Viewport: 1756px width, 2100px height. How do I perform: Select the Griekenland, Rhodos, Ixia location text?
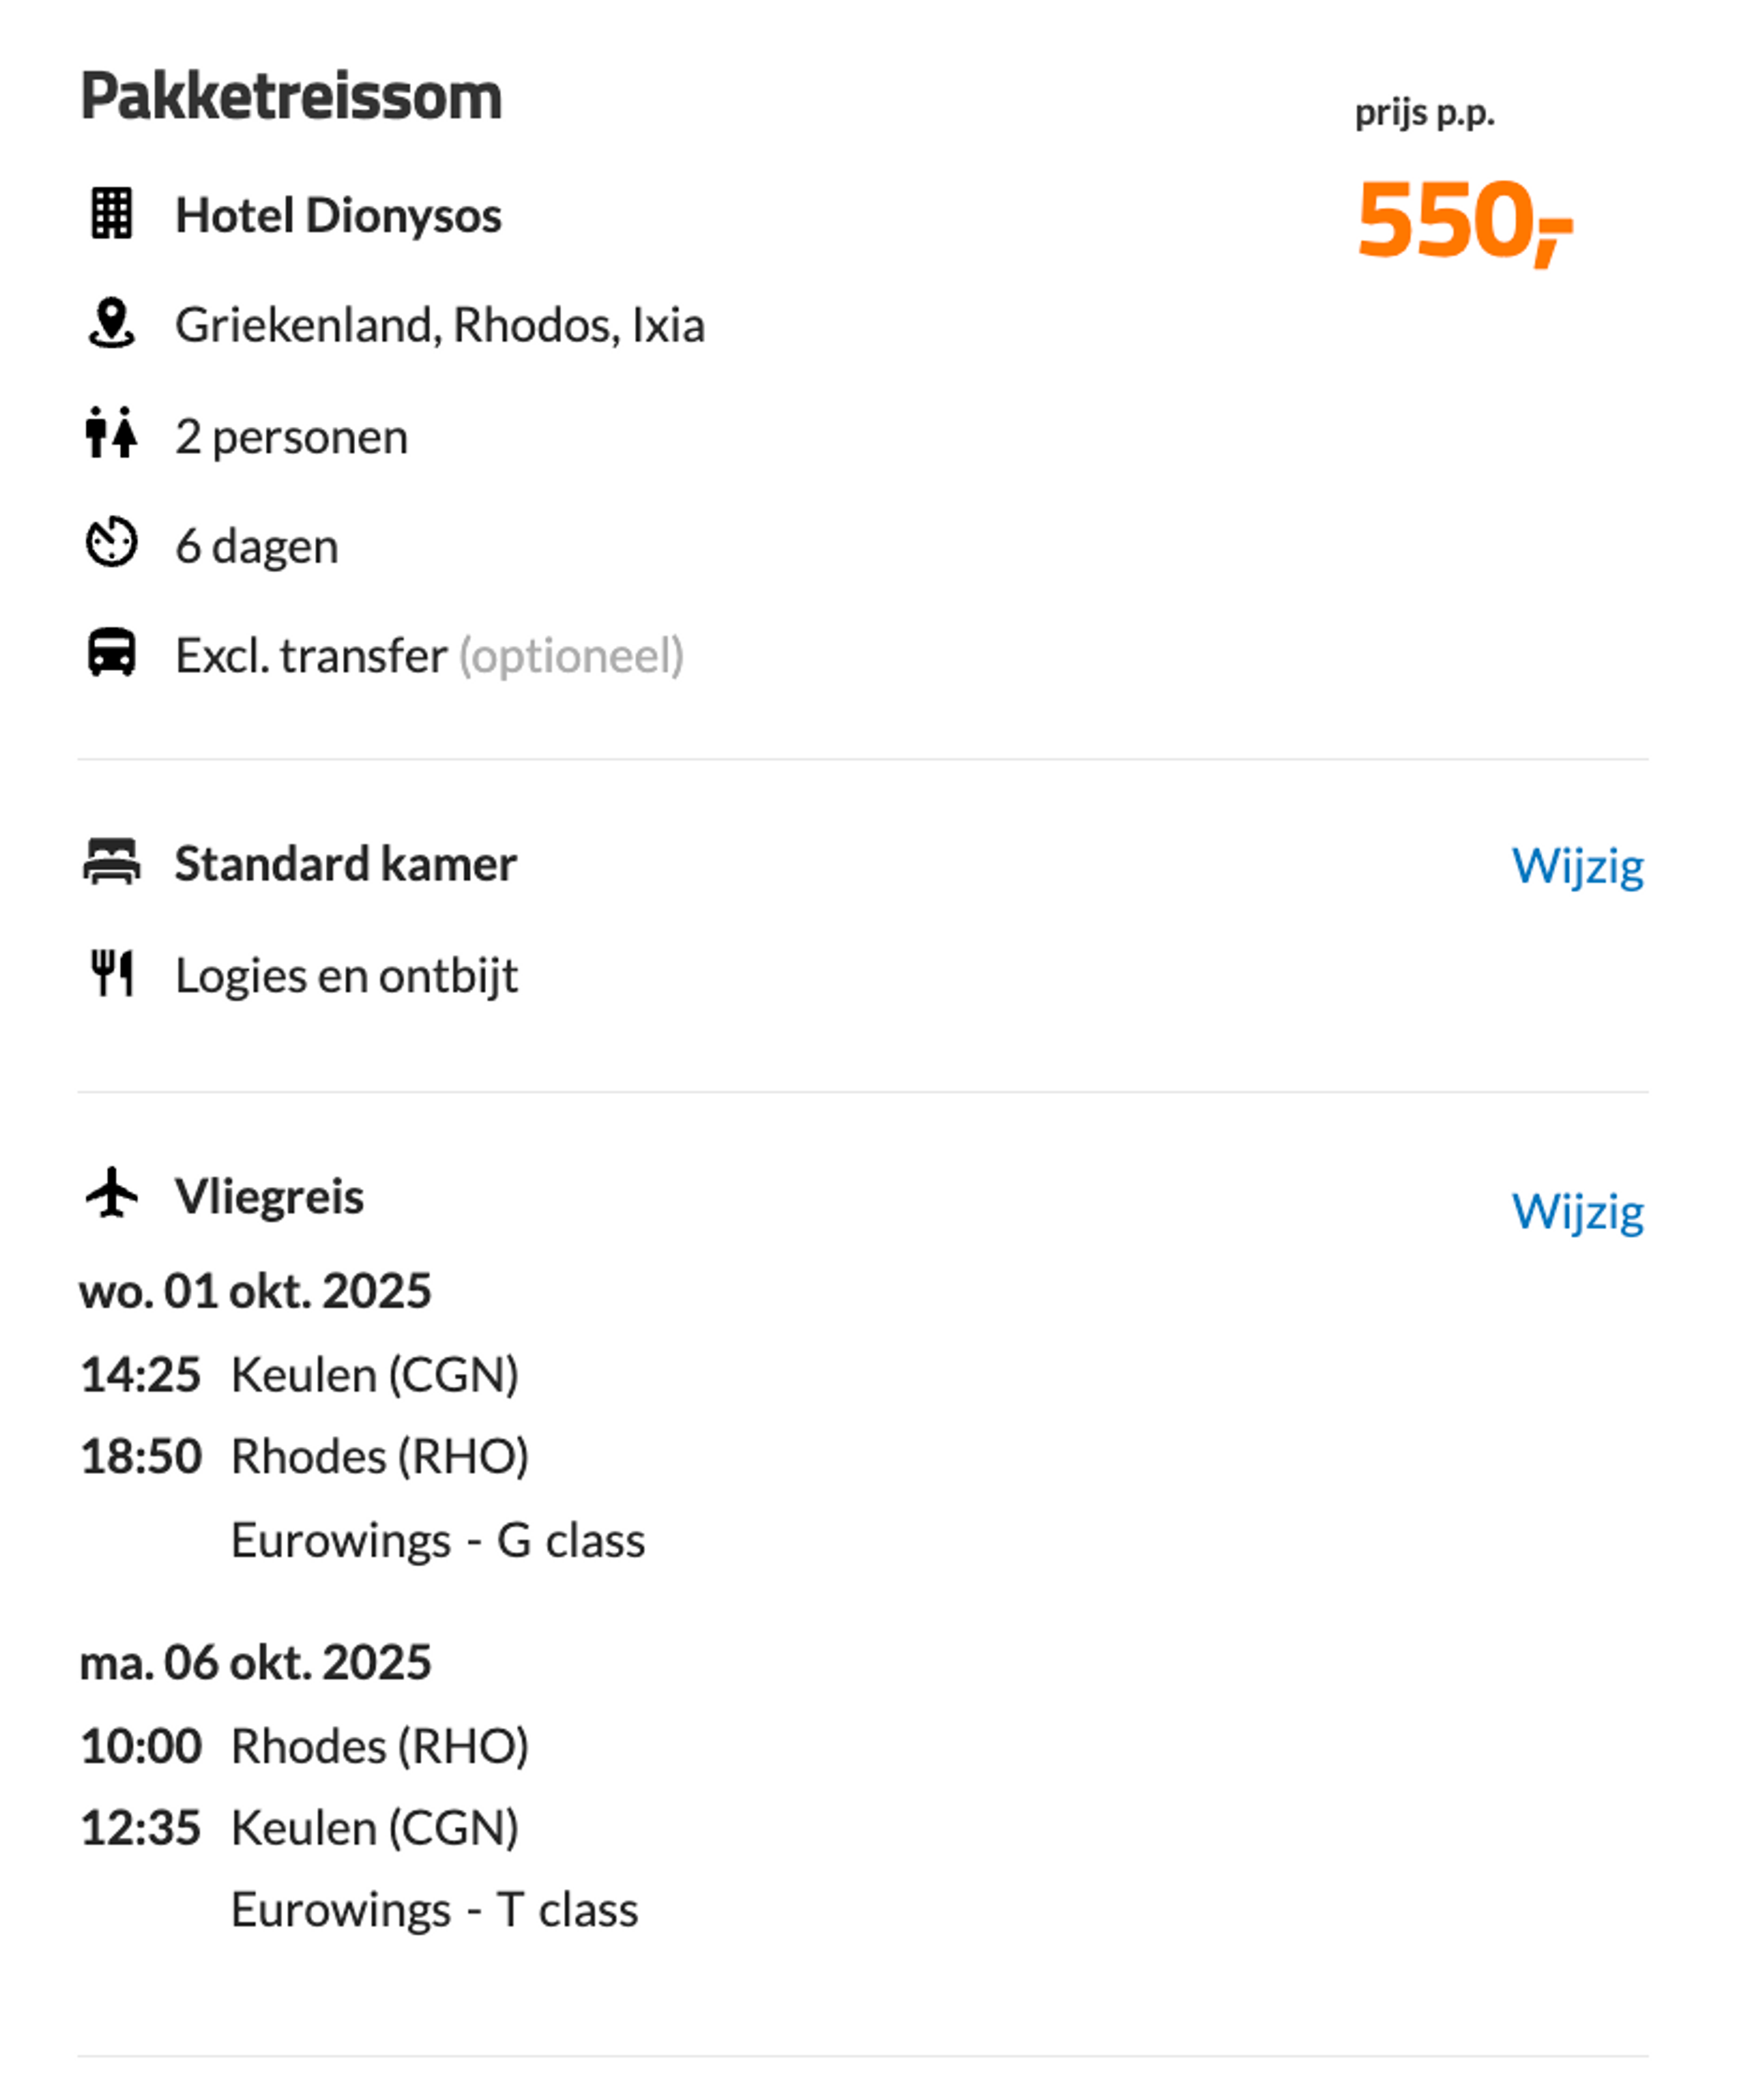[440, 325]
